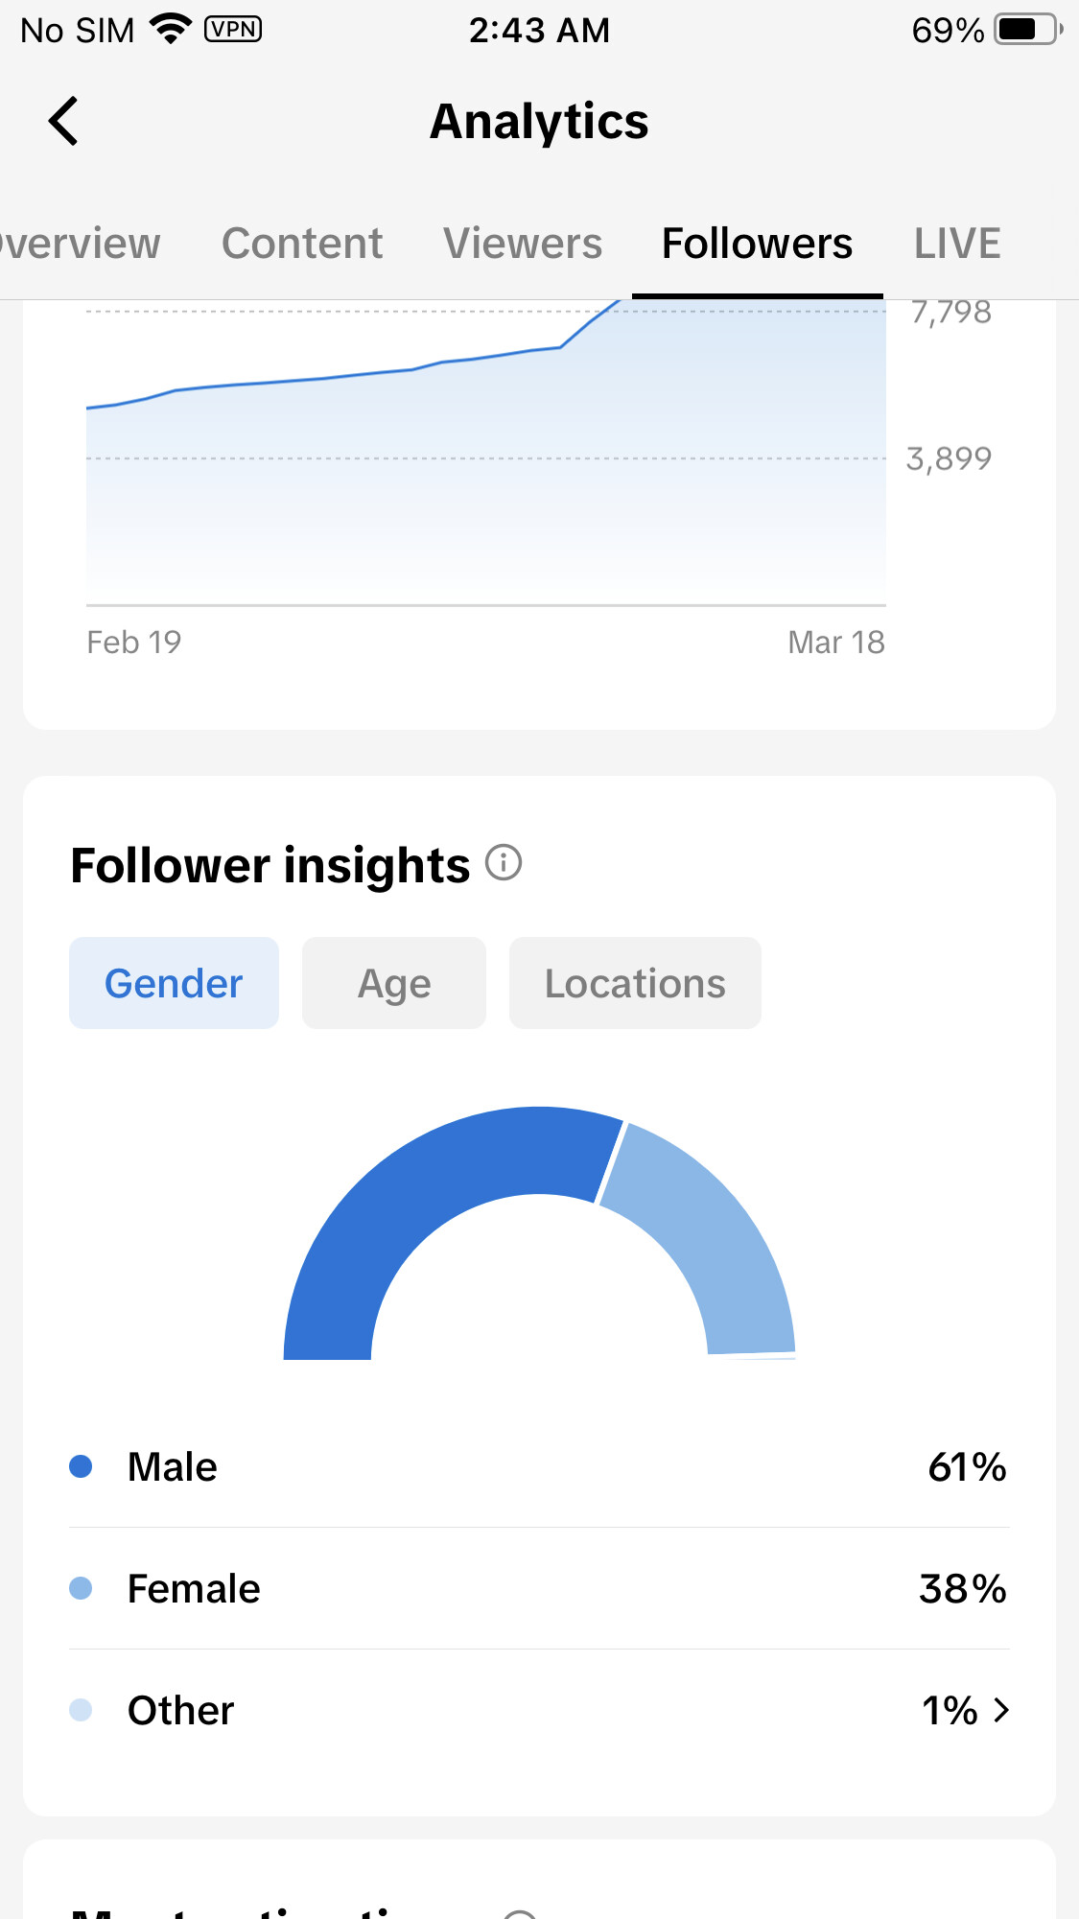The height and width of the screenshot is (1919, 1079).
Task: Tap the Other legend dot
Action: pos(81,1710)
